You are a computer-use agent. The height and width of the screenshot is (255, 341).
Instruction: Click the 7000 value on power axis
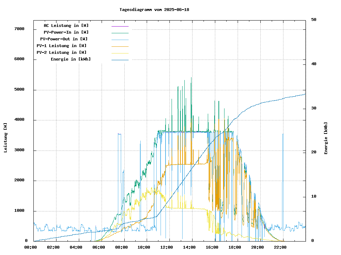19,29
